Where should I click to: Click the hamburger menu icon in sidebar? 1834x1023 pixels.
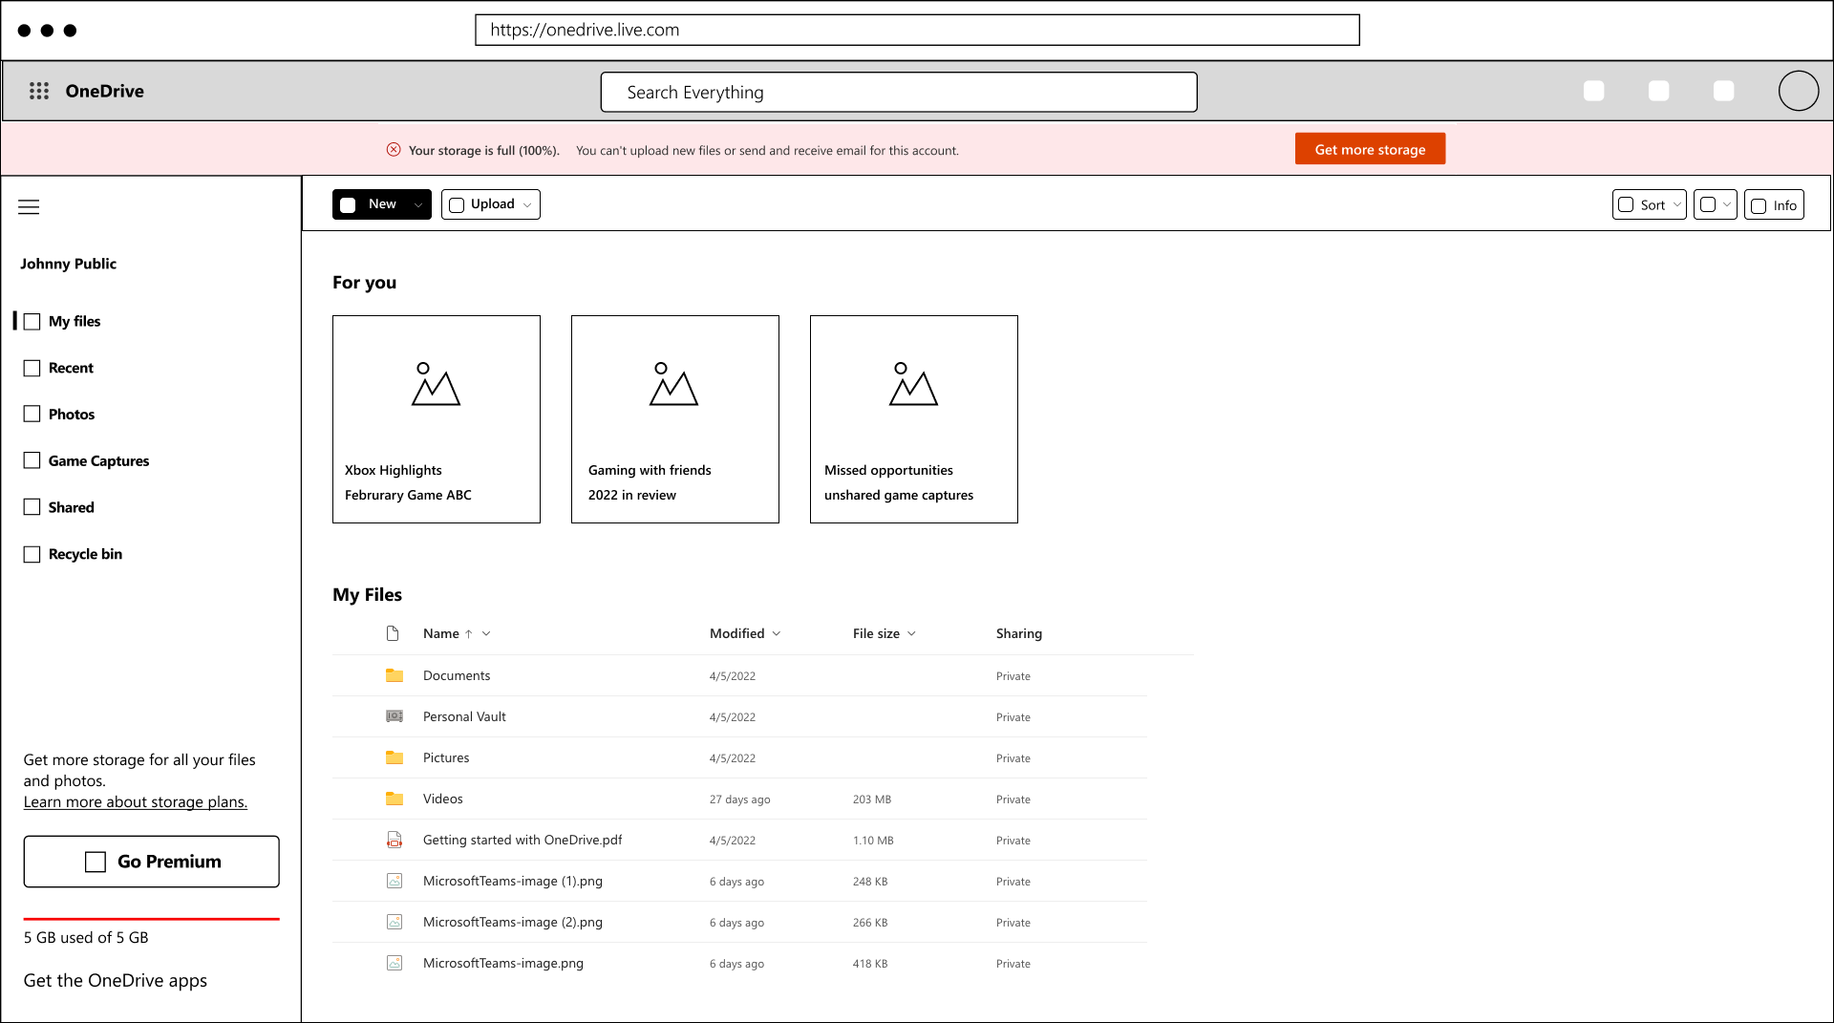tap(29, 207)
